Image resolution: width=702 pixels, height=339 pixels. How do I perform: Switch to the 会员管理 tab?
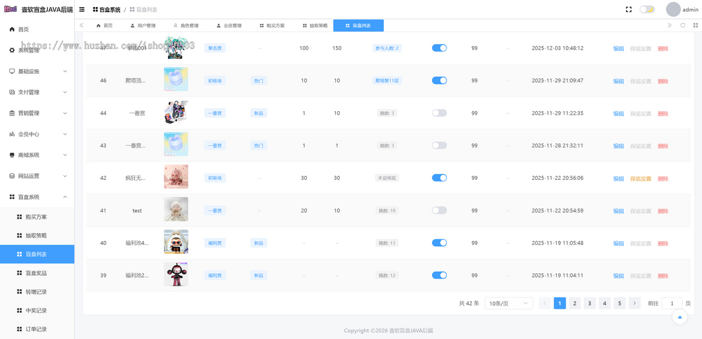[229, 26]
